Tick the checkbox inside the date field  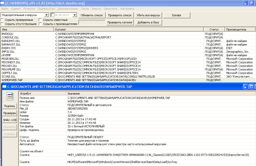53,15
